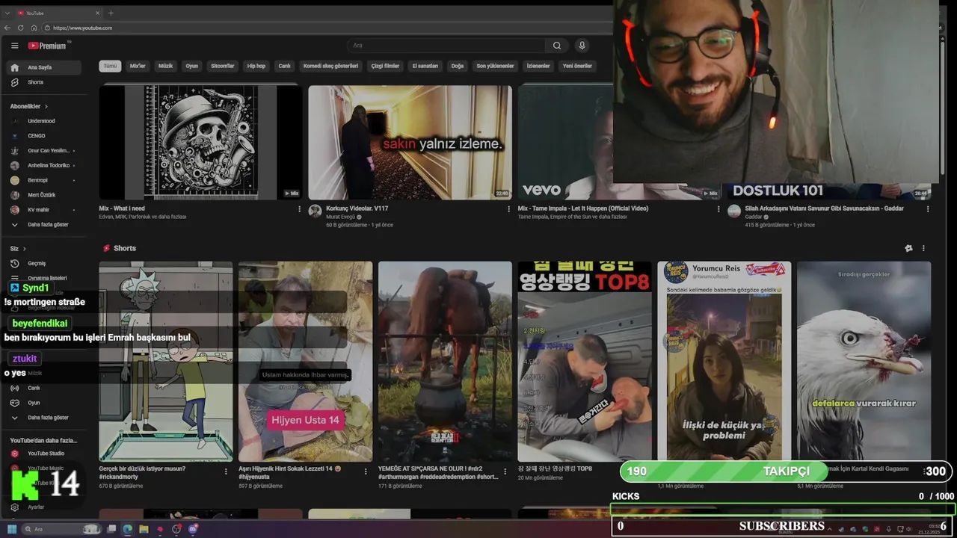
Task: Open Shorts shelf settings icon
Action: coord(908,248)
